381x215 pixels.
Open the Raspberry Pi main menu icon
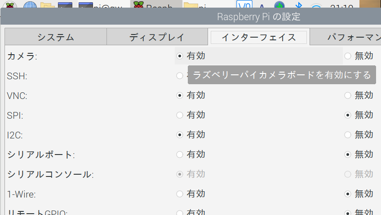[x=10, y=4]
